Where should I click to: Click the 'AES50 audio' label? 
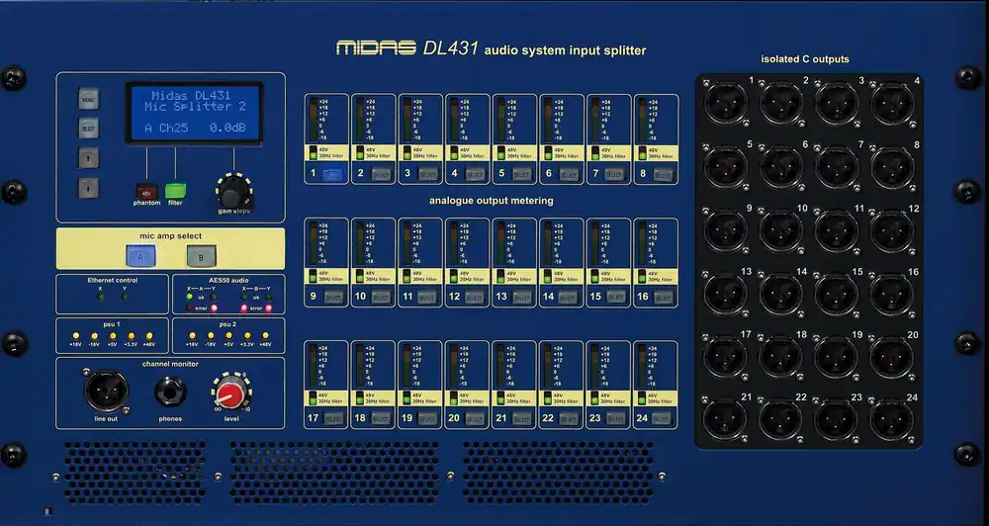pyautogui.click(x=229, y=280)
